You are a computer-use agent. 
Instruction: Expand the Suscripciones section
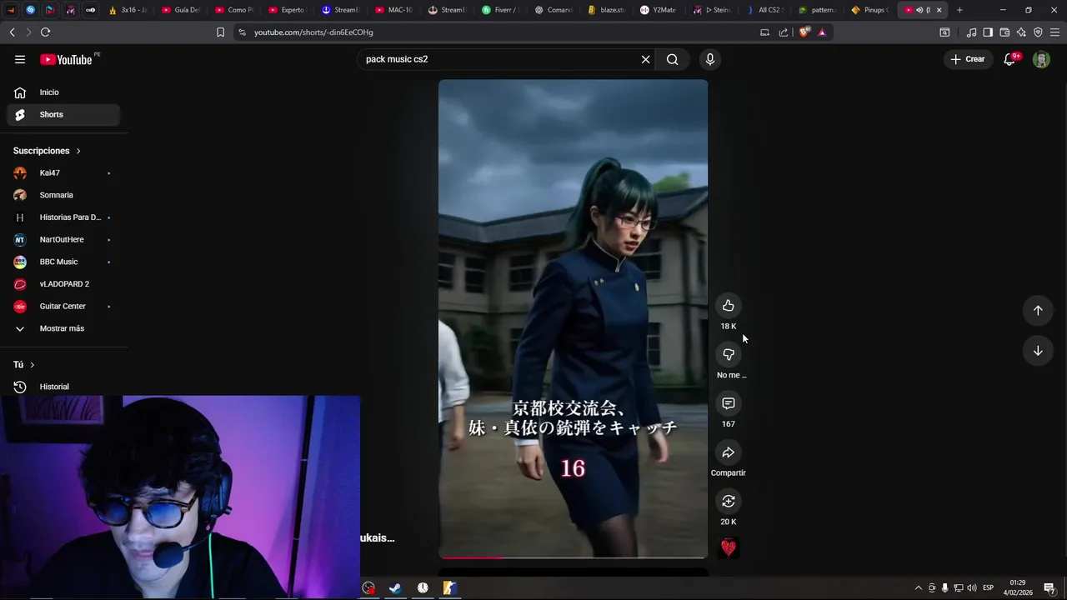pyautogui.click(x=47, y=151)
